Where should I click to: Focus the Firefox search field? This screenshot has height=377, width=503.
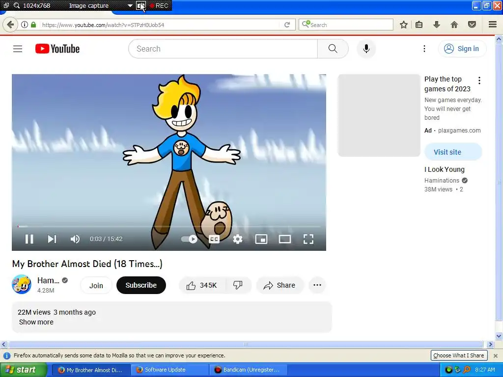(346, 25)
